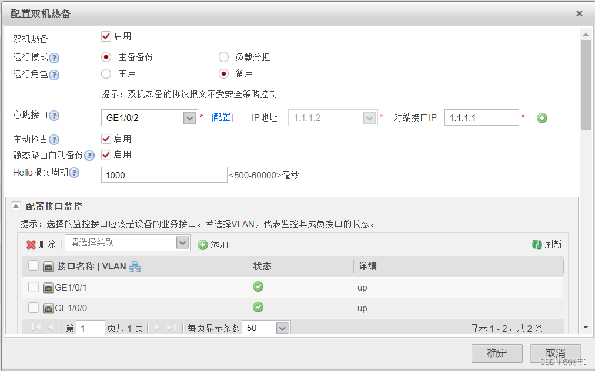Image resolution: width=595 pixels, height=371 pixels.
Task: Click VLAN network icon in header
Action: point(135,267)
